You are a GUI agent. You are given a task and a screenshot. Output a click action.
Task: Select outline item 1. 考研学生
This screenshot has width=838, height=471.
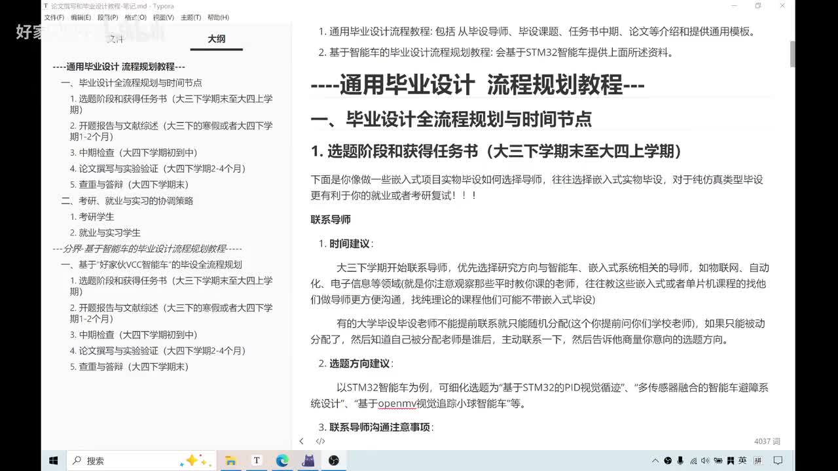click(92, 217)
